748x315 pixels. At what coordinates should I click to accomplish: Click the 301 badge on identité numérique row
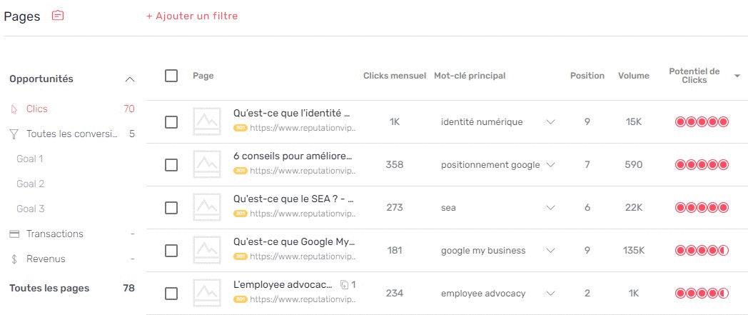point(241,128)
